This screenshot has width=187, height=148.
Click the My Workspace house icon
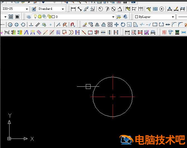point(17,17)
